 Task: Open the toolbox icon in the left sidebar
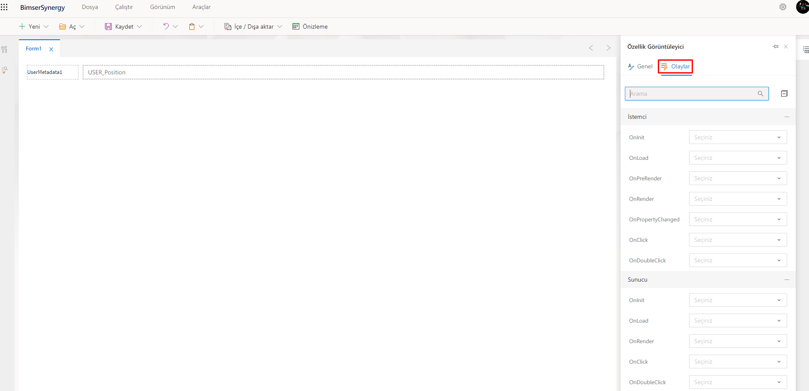(x=4, y=50)
